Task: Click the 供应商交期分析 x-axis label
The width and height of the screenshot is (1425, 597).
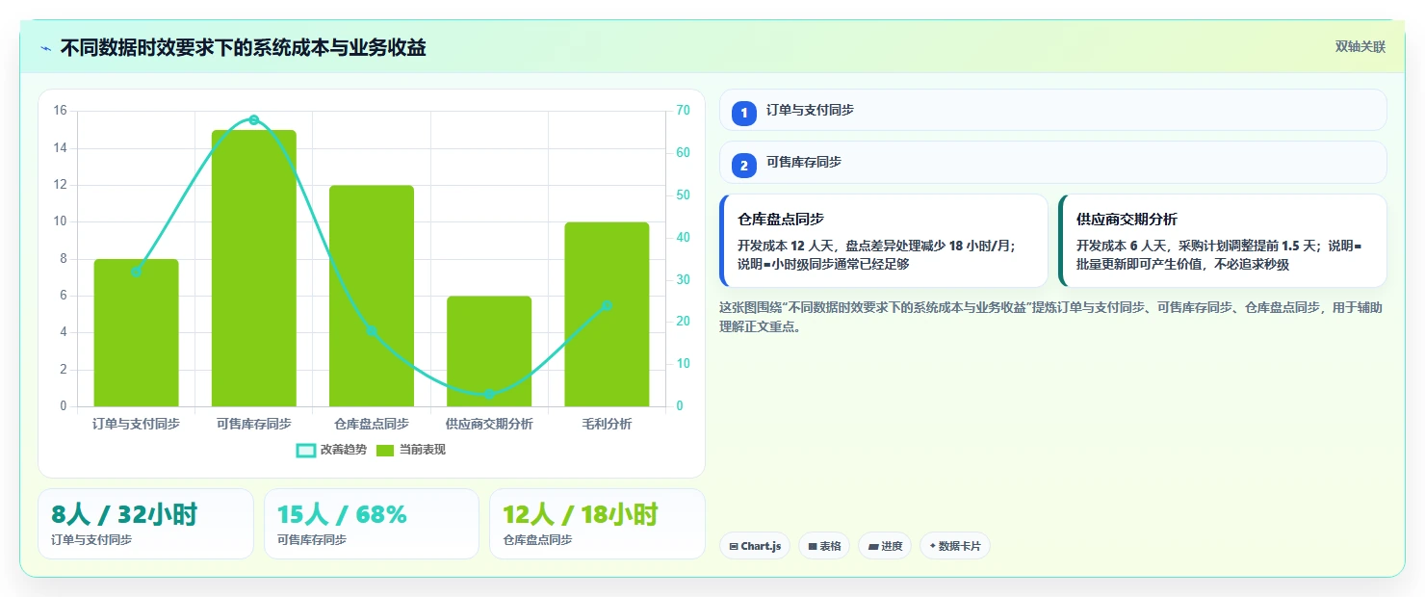Action: point(489,424)
